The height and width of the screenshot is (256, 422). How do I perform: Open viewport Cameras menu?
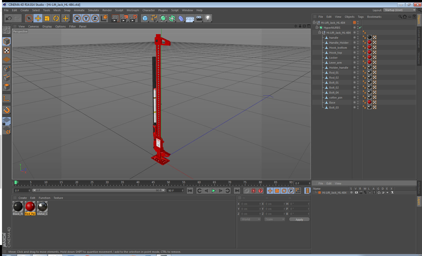33,26
